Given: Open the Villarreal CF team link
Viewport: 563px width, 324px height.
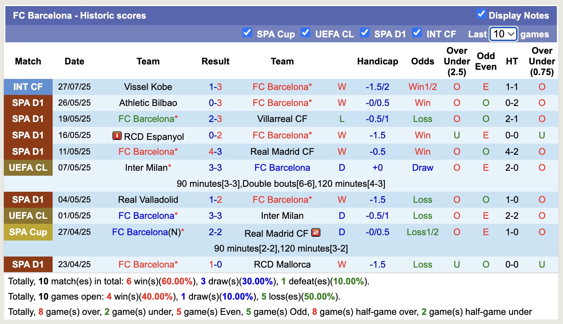Looking at the screenshot, I should pos(282,119).
